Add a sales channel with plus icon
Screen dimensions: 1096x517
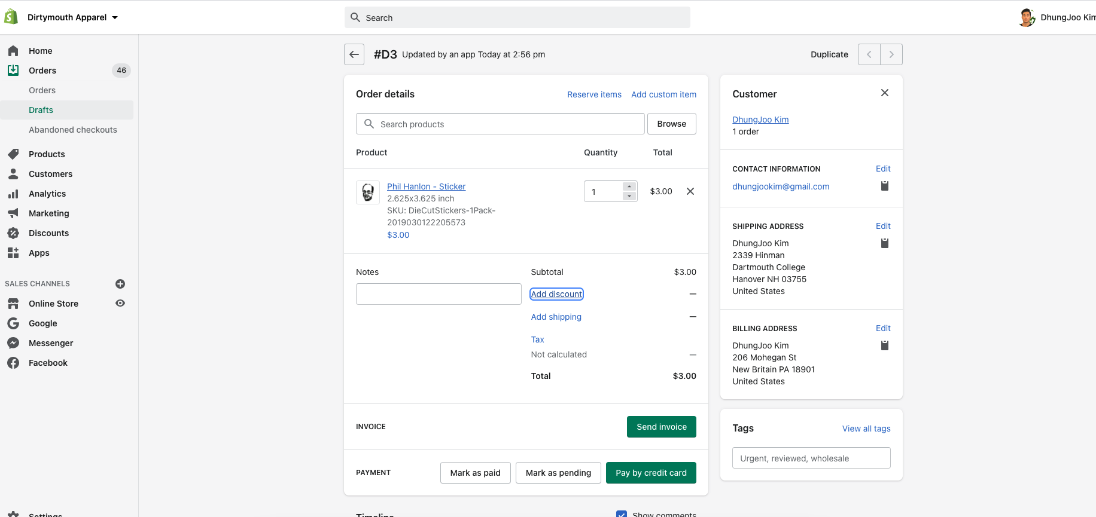click(120, 284)
